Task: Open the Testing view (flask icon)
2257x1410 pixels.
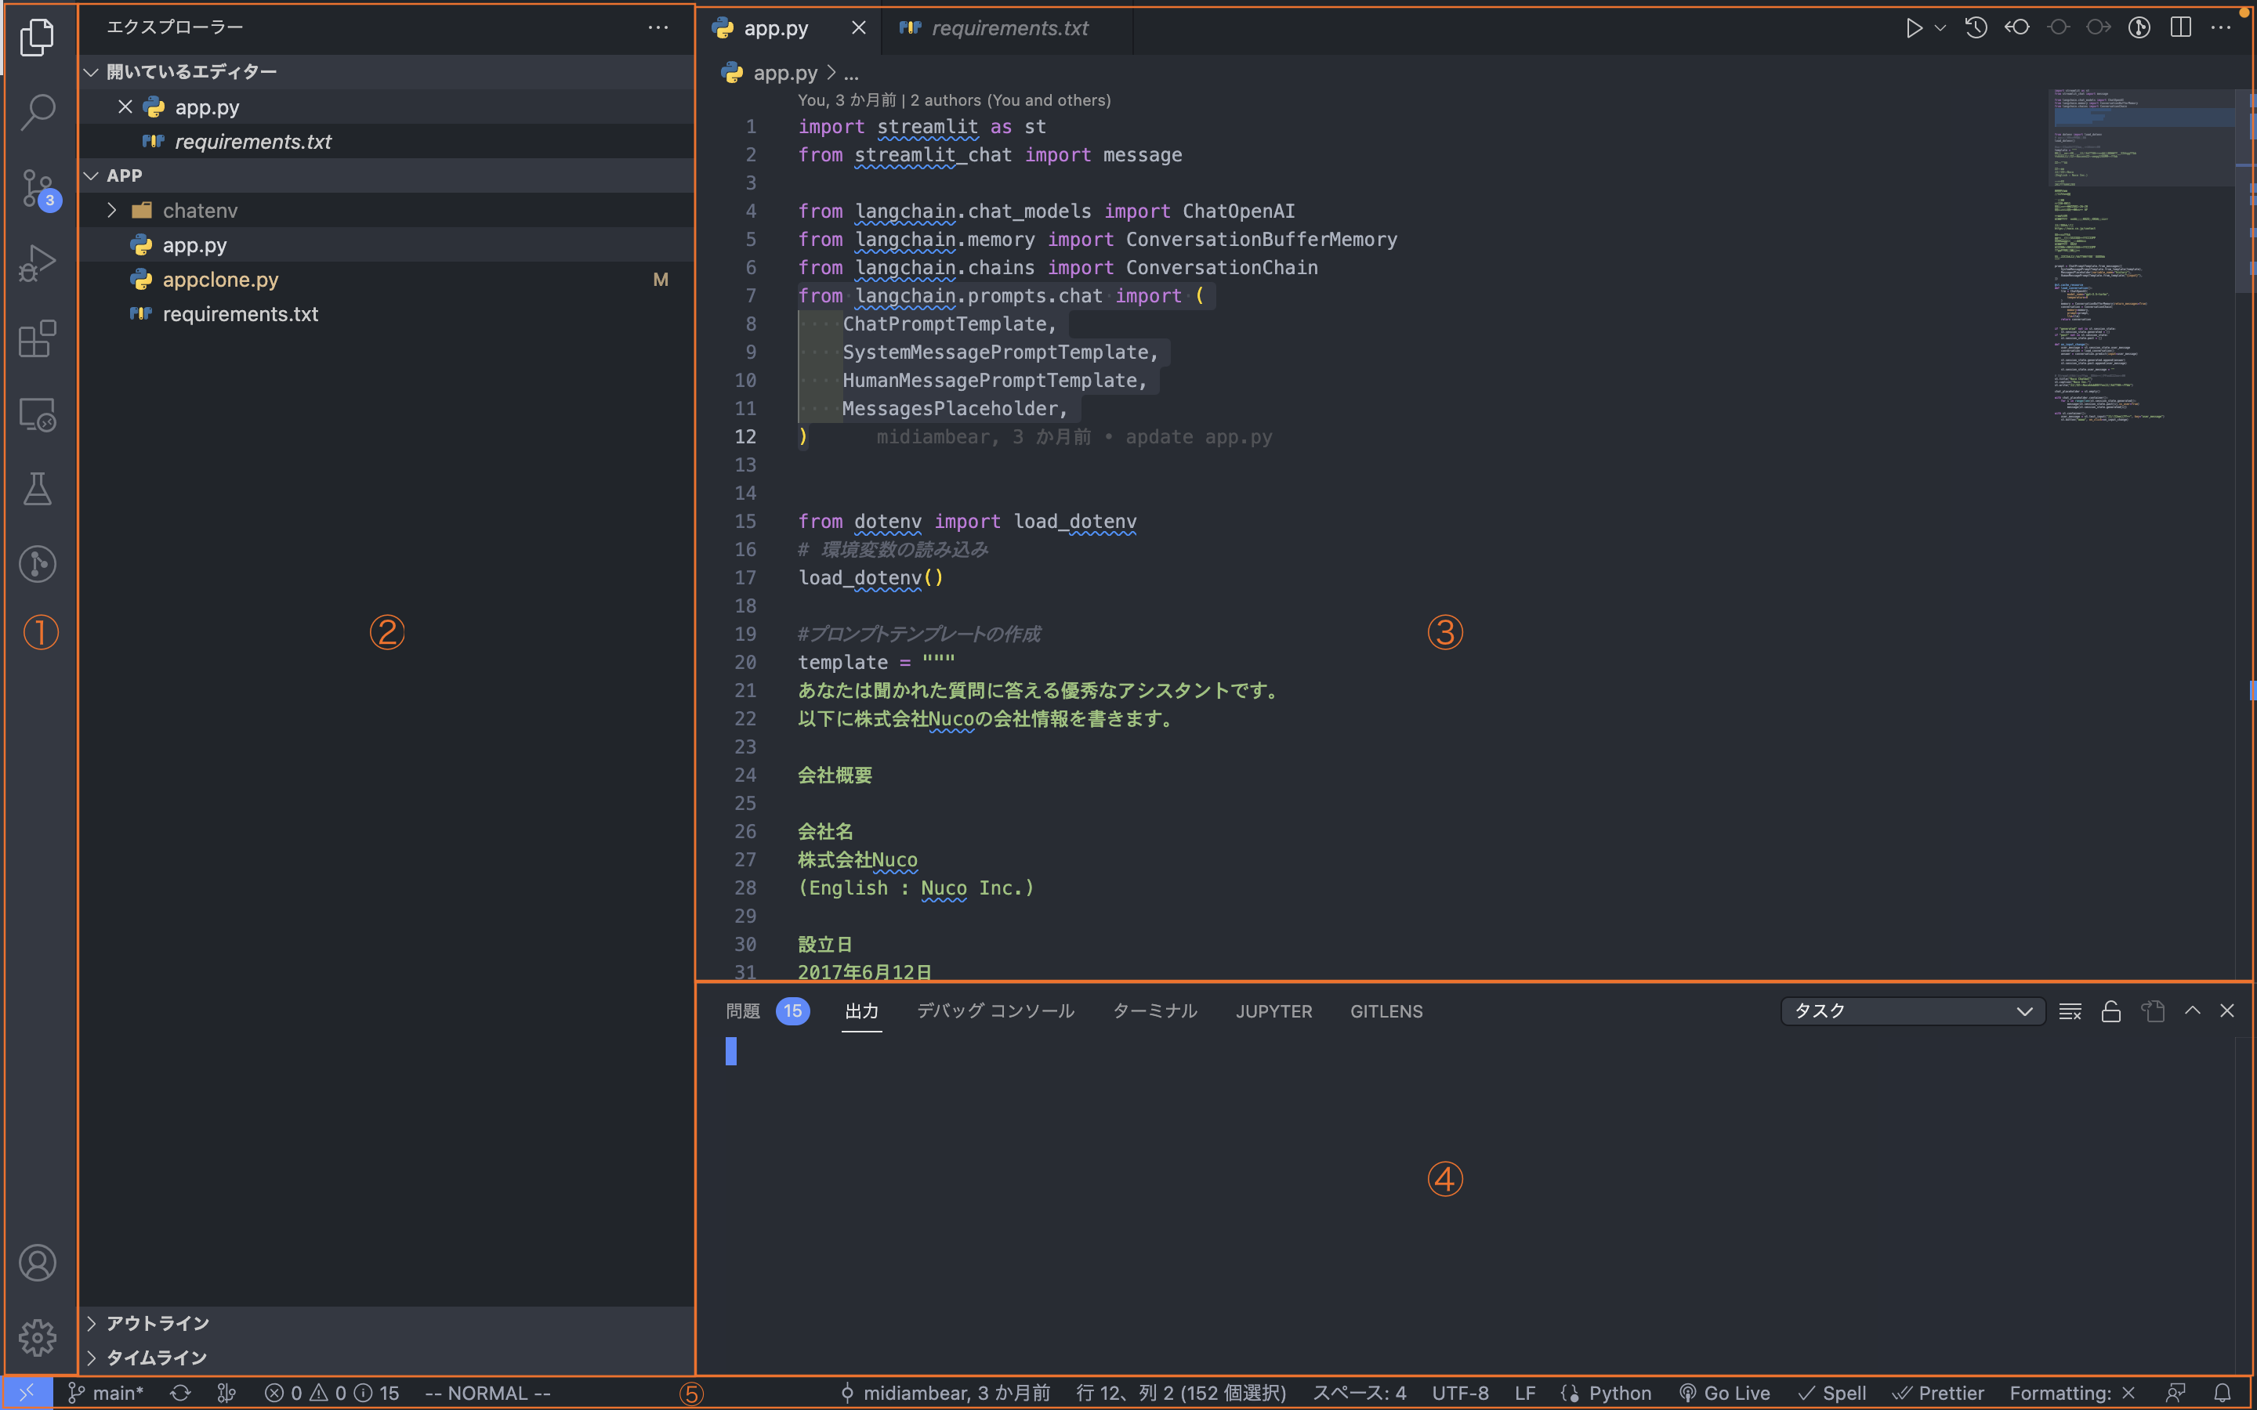Action: coord(38,489)
